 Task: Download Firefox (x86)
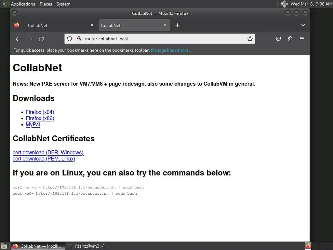(x=40, y=118)
